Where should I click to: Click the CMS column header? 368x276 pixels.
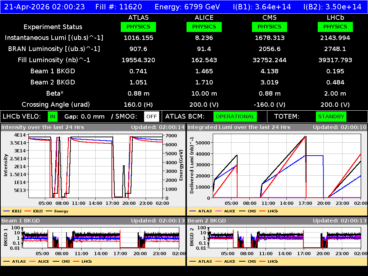(x=270, y=18)
